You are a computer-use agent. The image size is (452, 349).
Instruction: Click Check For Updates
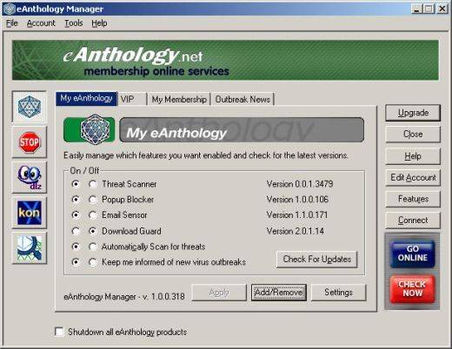click(317, 259)
